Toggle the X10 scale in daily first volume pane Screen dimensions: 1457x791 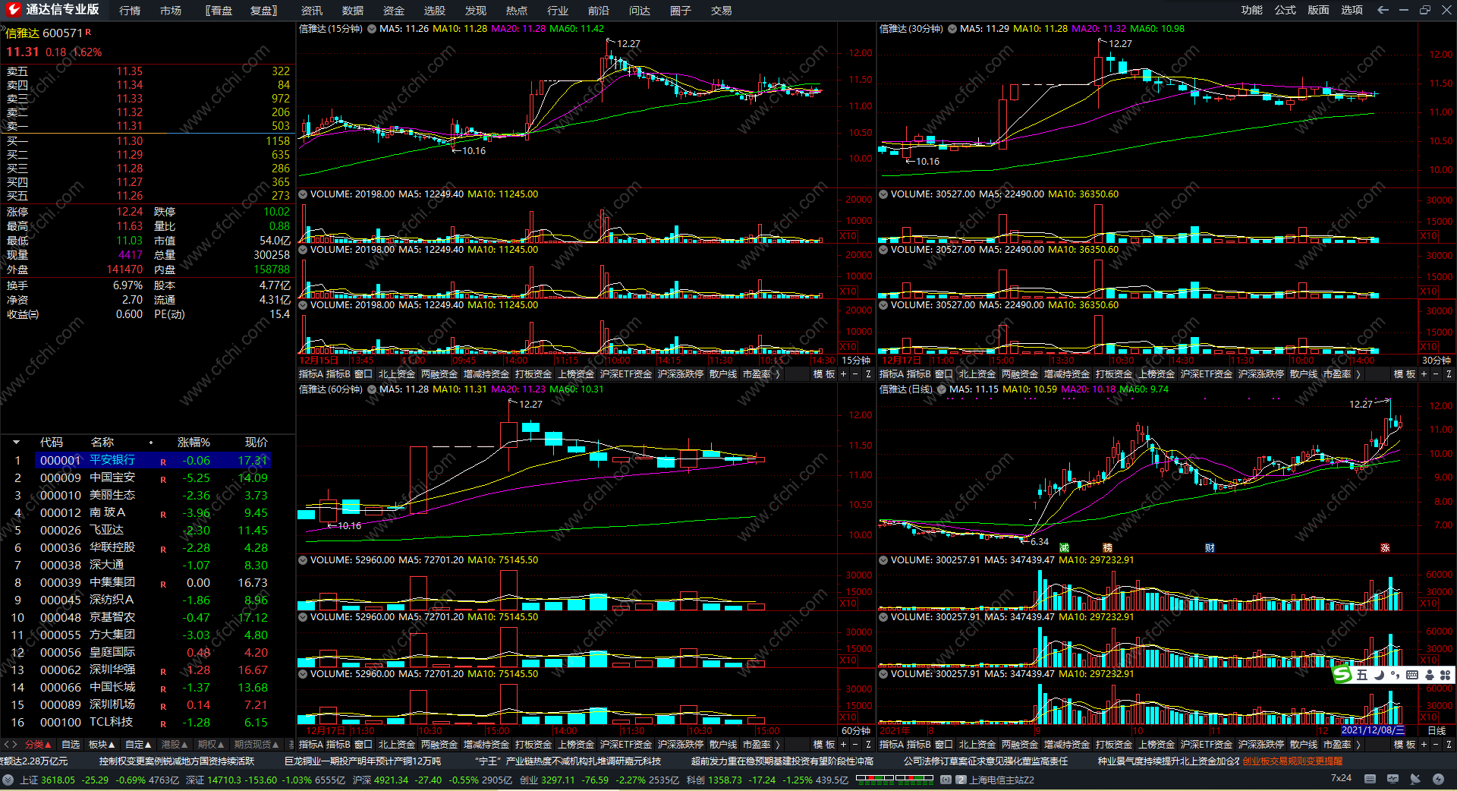(1428, 603)
